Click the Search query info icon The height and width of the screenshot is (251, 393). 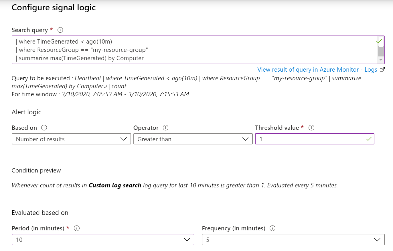point(60,30)
